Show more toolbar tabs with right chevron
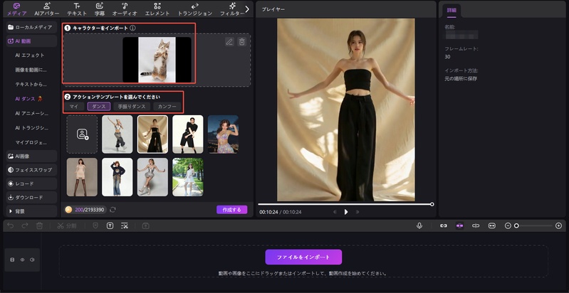 tap(248, 9)
